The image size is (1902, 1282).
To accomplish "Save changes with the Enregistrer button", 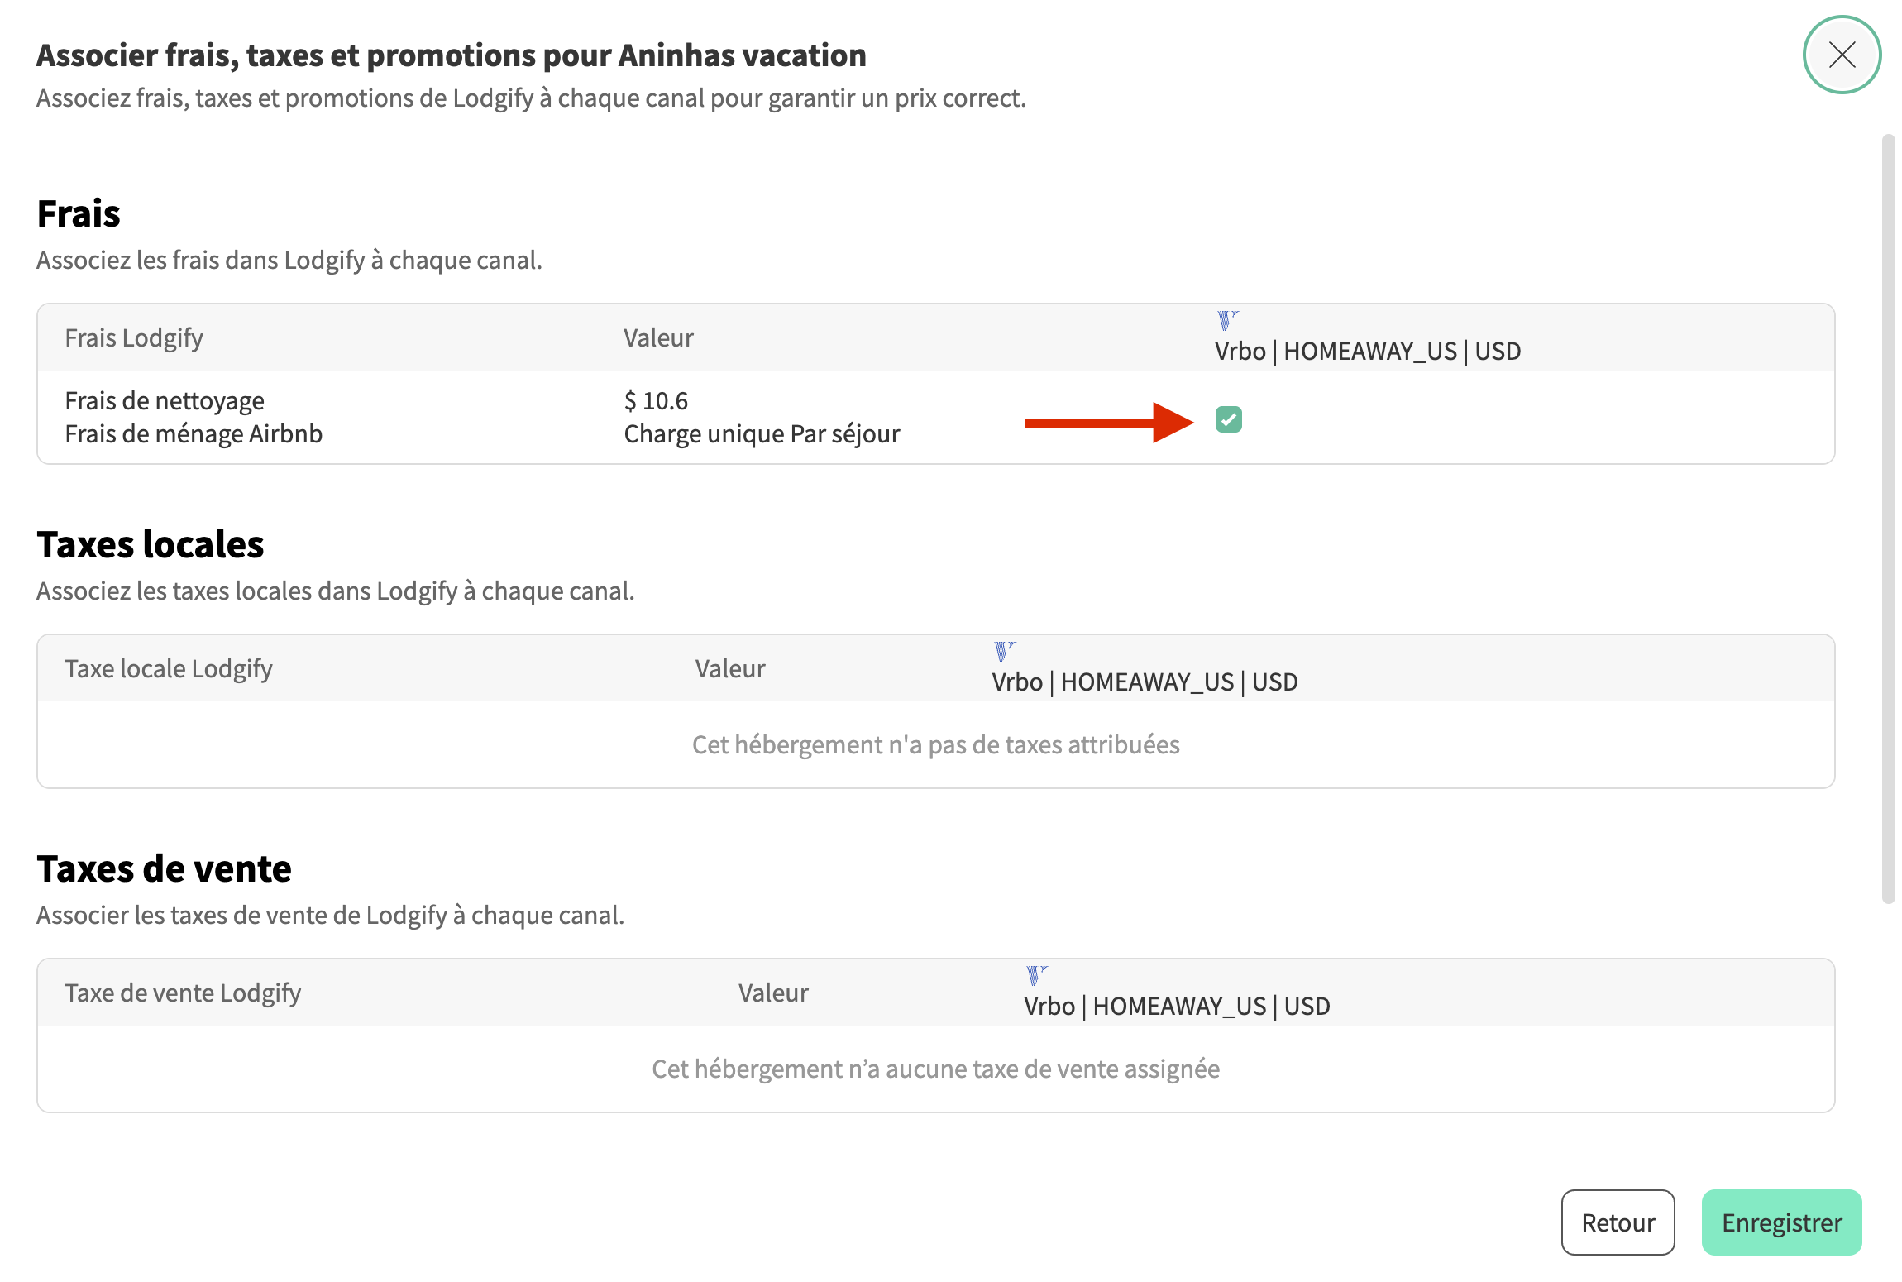I will point(1781,1222).
